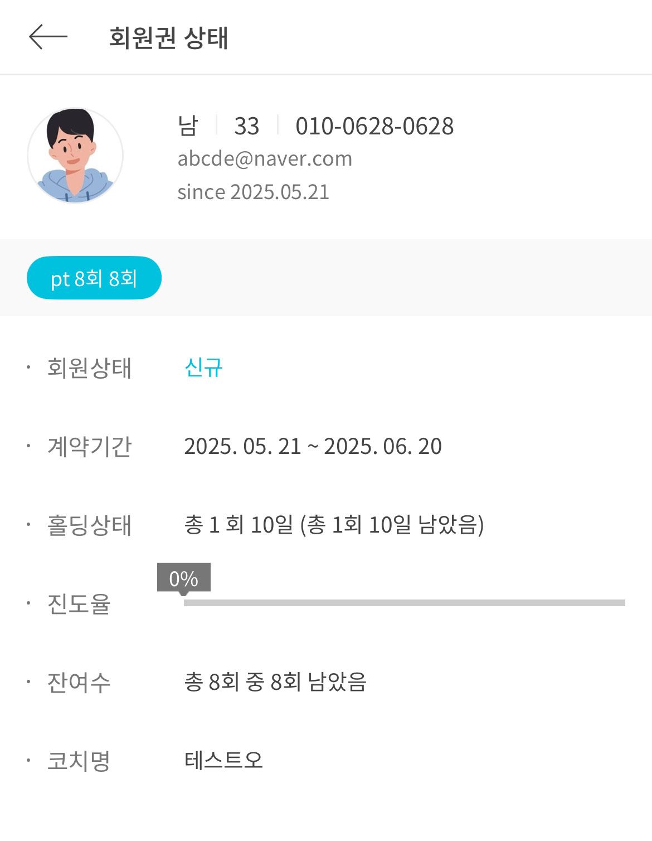Viewport: 652px width, 841px height.
Task: Tap the back arrow icon
Action: click(48, 37)
